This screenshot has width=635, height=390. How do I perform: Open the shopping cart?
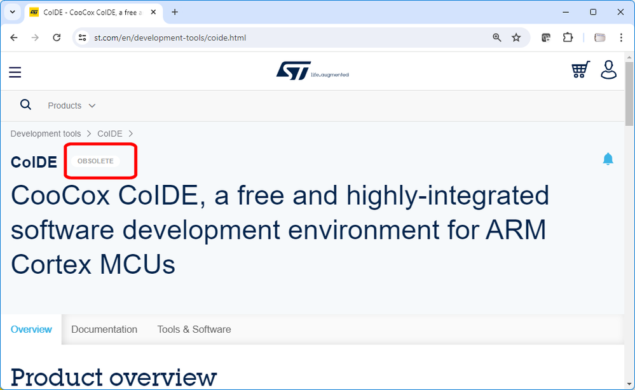point(580,70)
